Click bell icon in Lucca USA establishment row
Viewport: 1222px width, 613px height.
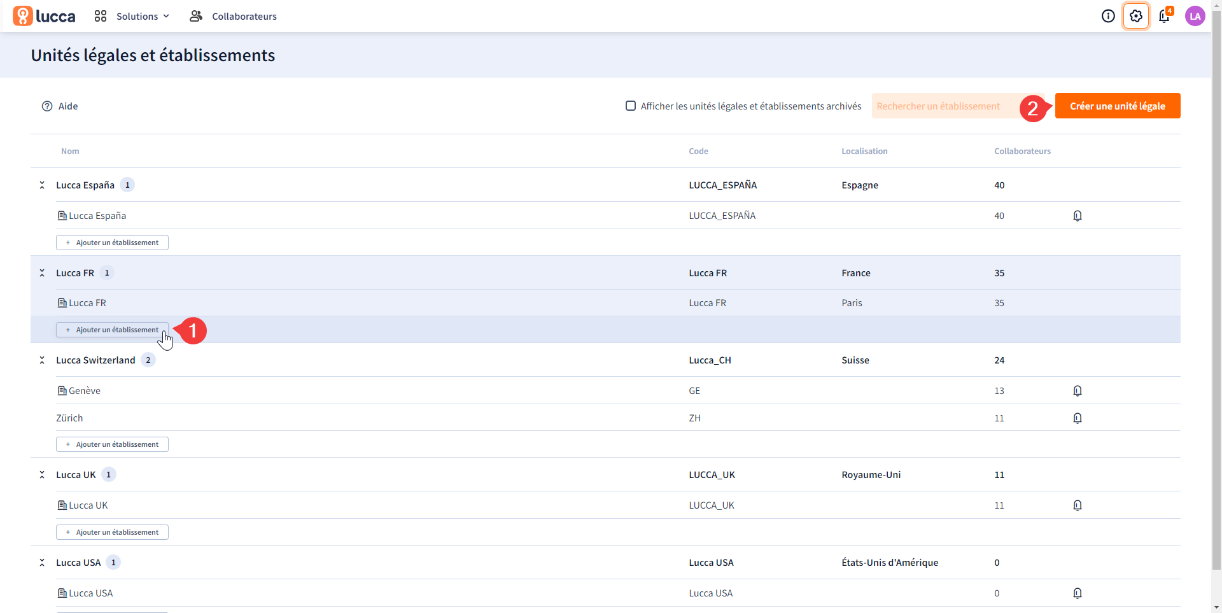pyautogui.click(x=1078, y=593)
